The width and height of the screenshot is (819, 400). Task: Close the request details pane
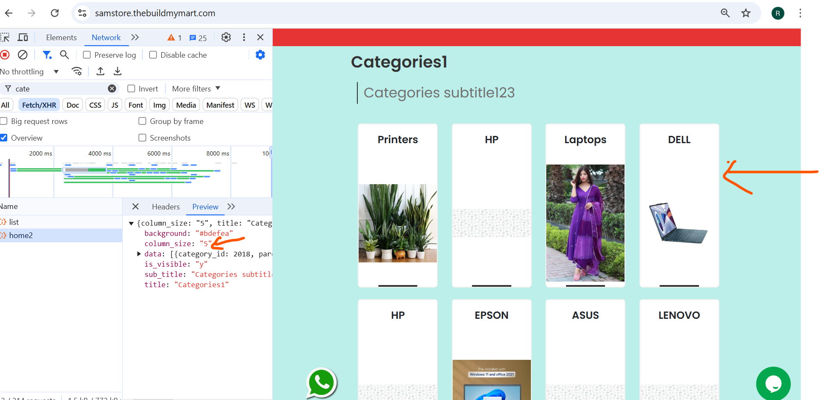tap(136, 206)
